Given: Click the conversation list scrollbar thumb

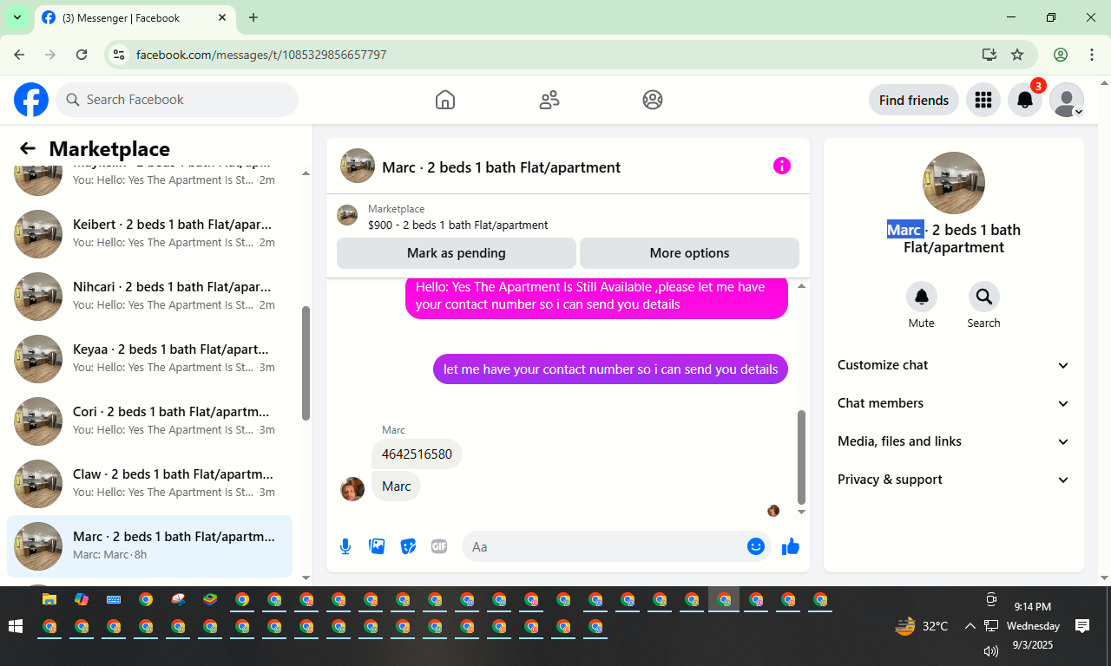Looking at the screenshot, I should coord(306,364).
